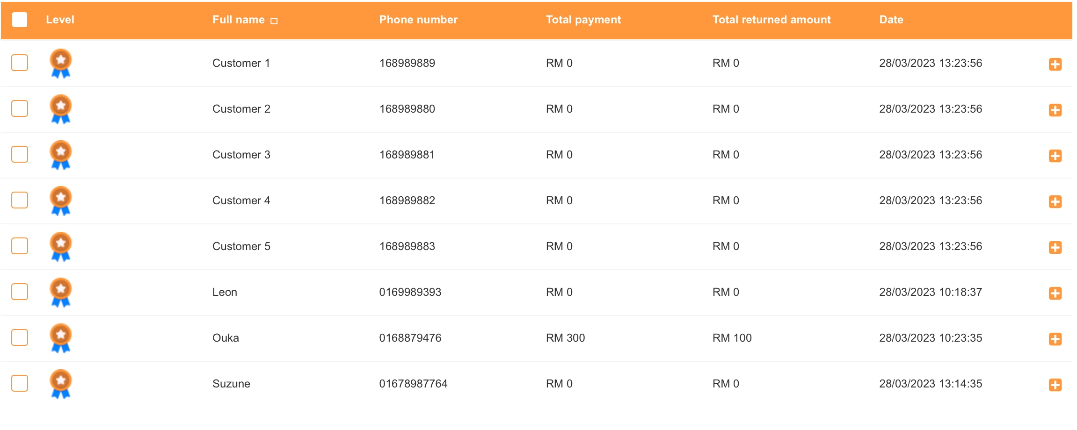Select the checkbox in Ouka's row

(x=20, y=337)
